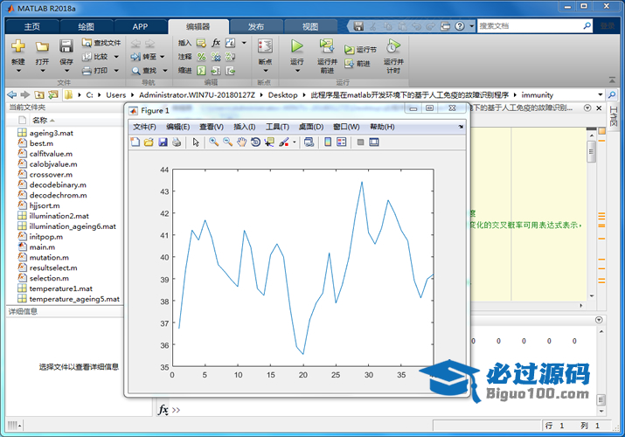Image resolution: width=625 pixels, height=437 pixels.
Task: Click the 保存 (Save) floppy icon
Action: coord(66,46)
